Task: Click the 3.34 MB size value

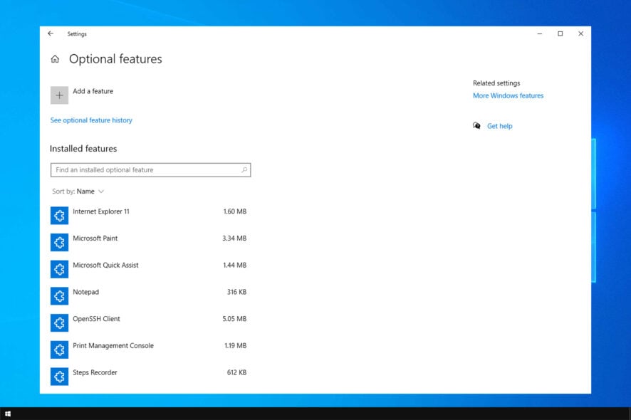Action: 234,238
